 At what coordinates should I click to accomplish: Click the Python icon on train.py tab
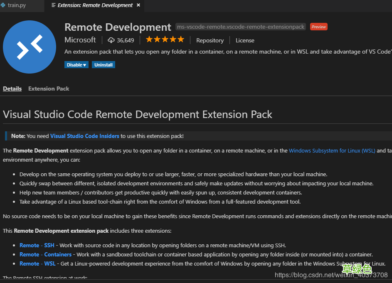pyautogui.click(x=4, y=5)
